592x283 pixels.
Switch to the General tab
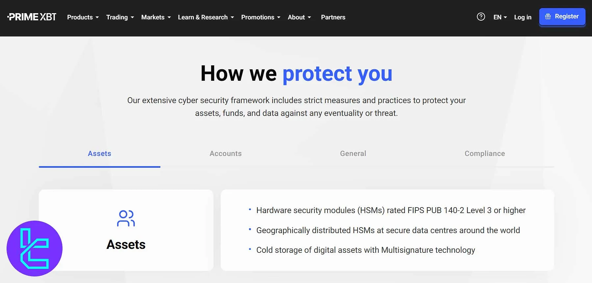click(353, 153)
